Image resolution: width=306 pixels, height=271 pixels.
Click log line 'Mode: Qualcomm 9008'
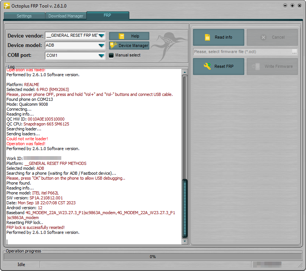click(27, 104)
